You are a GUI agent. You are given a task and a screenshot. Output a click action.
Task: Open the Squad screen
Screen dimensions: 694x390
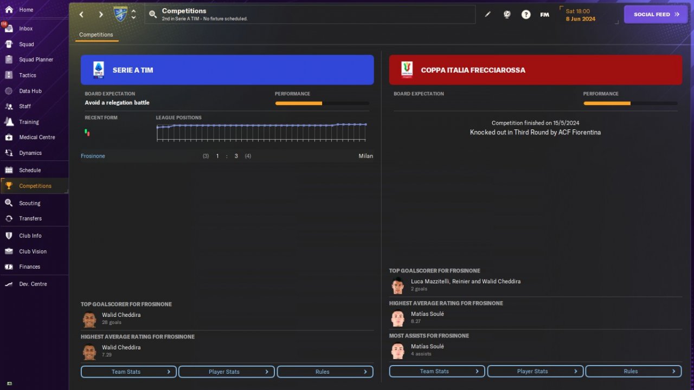[x=34, y=44]
